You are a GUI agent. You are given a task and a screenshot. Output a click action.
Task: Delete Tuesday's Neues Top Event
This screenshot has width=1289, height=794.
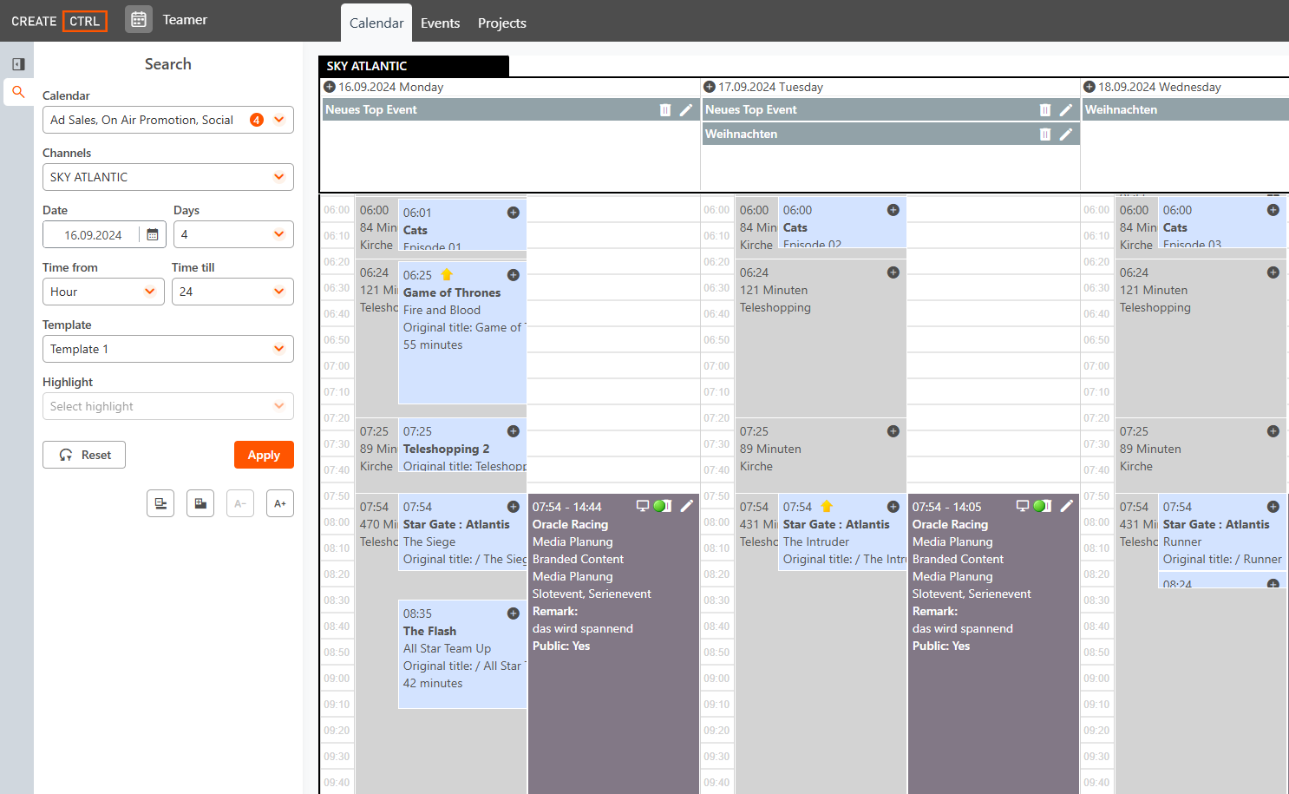(1045, 110)
